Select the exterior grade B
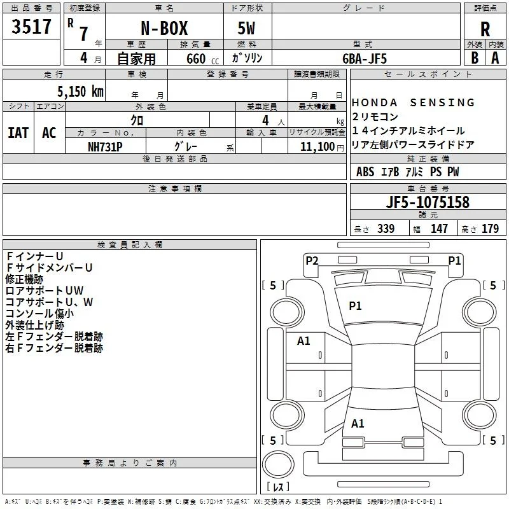The image size is (509, 509). pyautogui.click(x=475, y=58)
